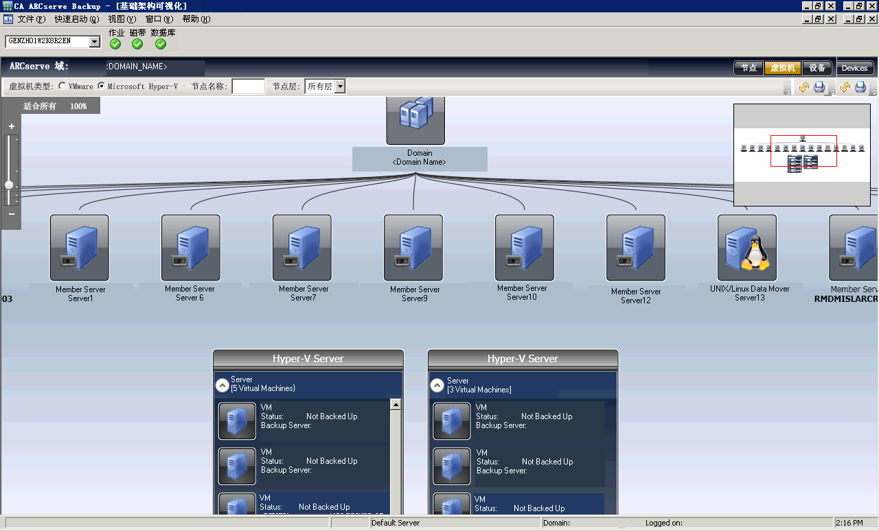Select the Member Server Server1 icon
This screenshot has width=879, height=531.
[80, 248]
